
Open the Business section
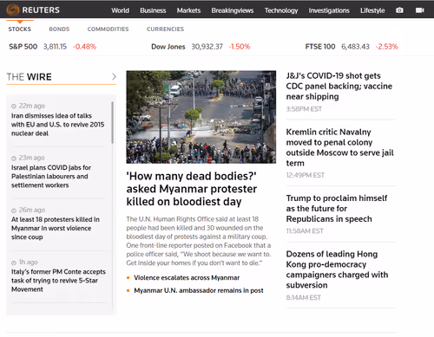coord(153,10)
